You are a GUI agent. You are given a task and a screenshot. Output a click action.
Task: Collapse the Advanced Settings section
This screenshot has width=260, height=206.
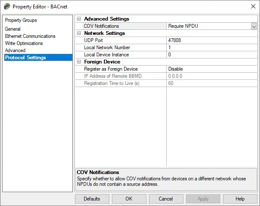point(79,19)
